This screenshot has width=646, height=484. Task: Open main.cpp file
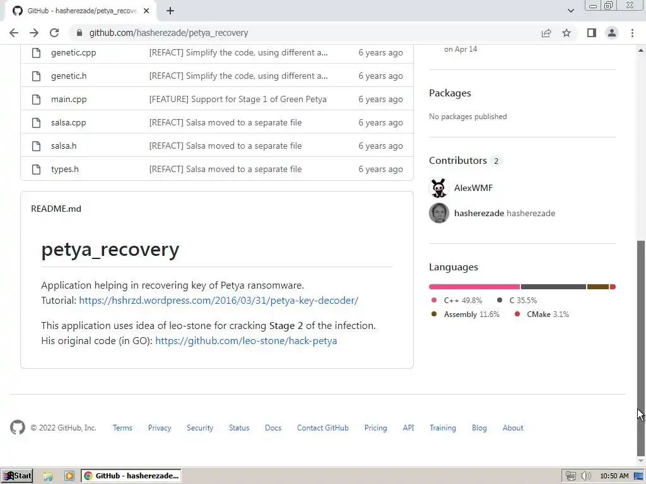click(x=69, y=99)
